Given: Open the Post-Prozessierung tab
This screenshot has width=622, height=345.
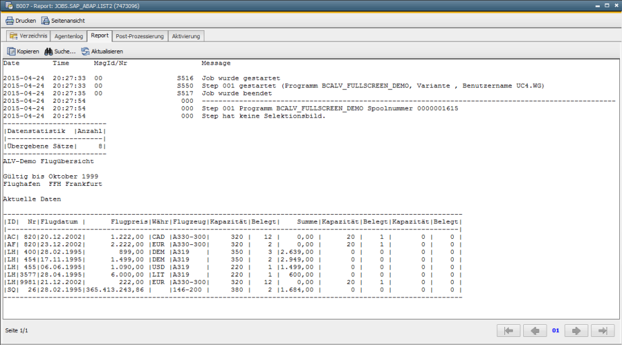Looking at the screenshot, I should tap(139, 36).
